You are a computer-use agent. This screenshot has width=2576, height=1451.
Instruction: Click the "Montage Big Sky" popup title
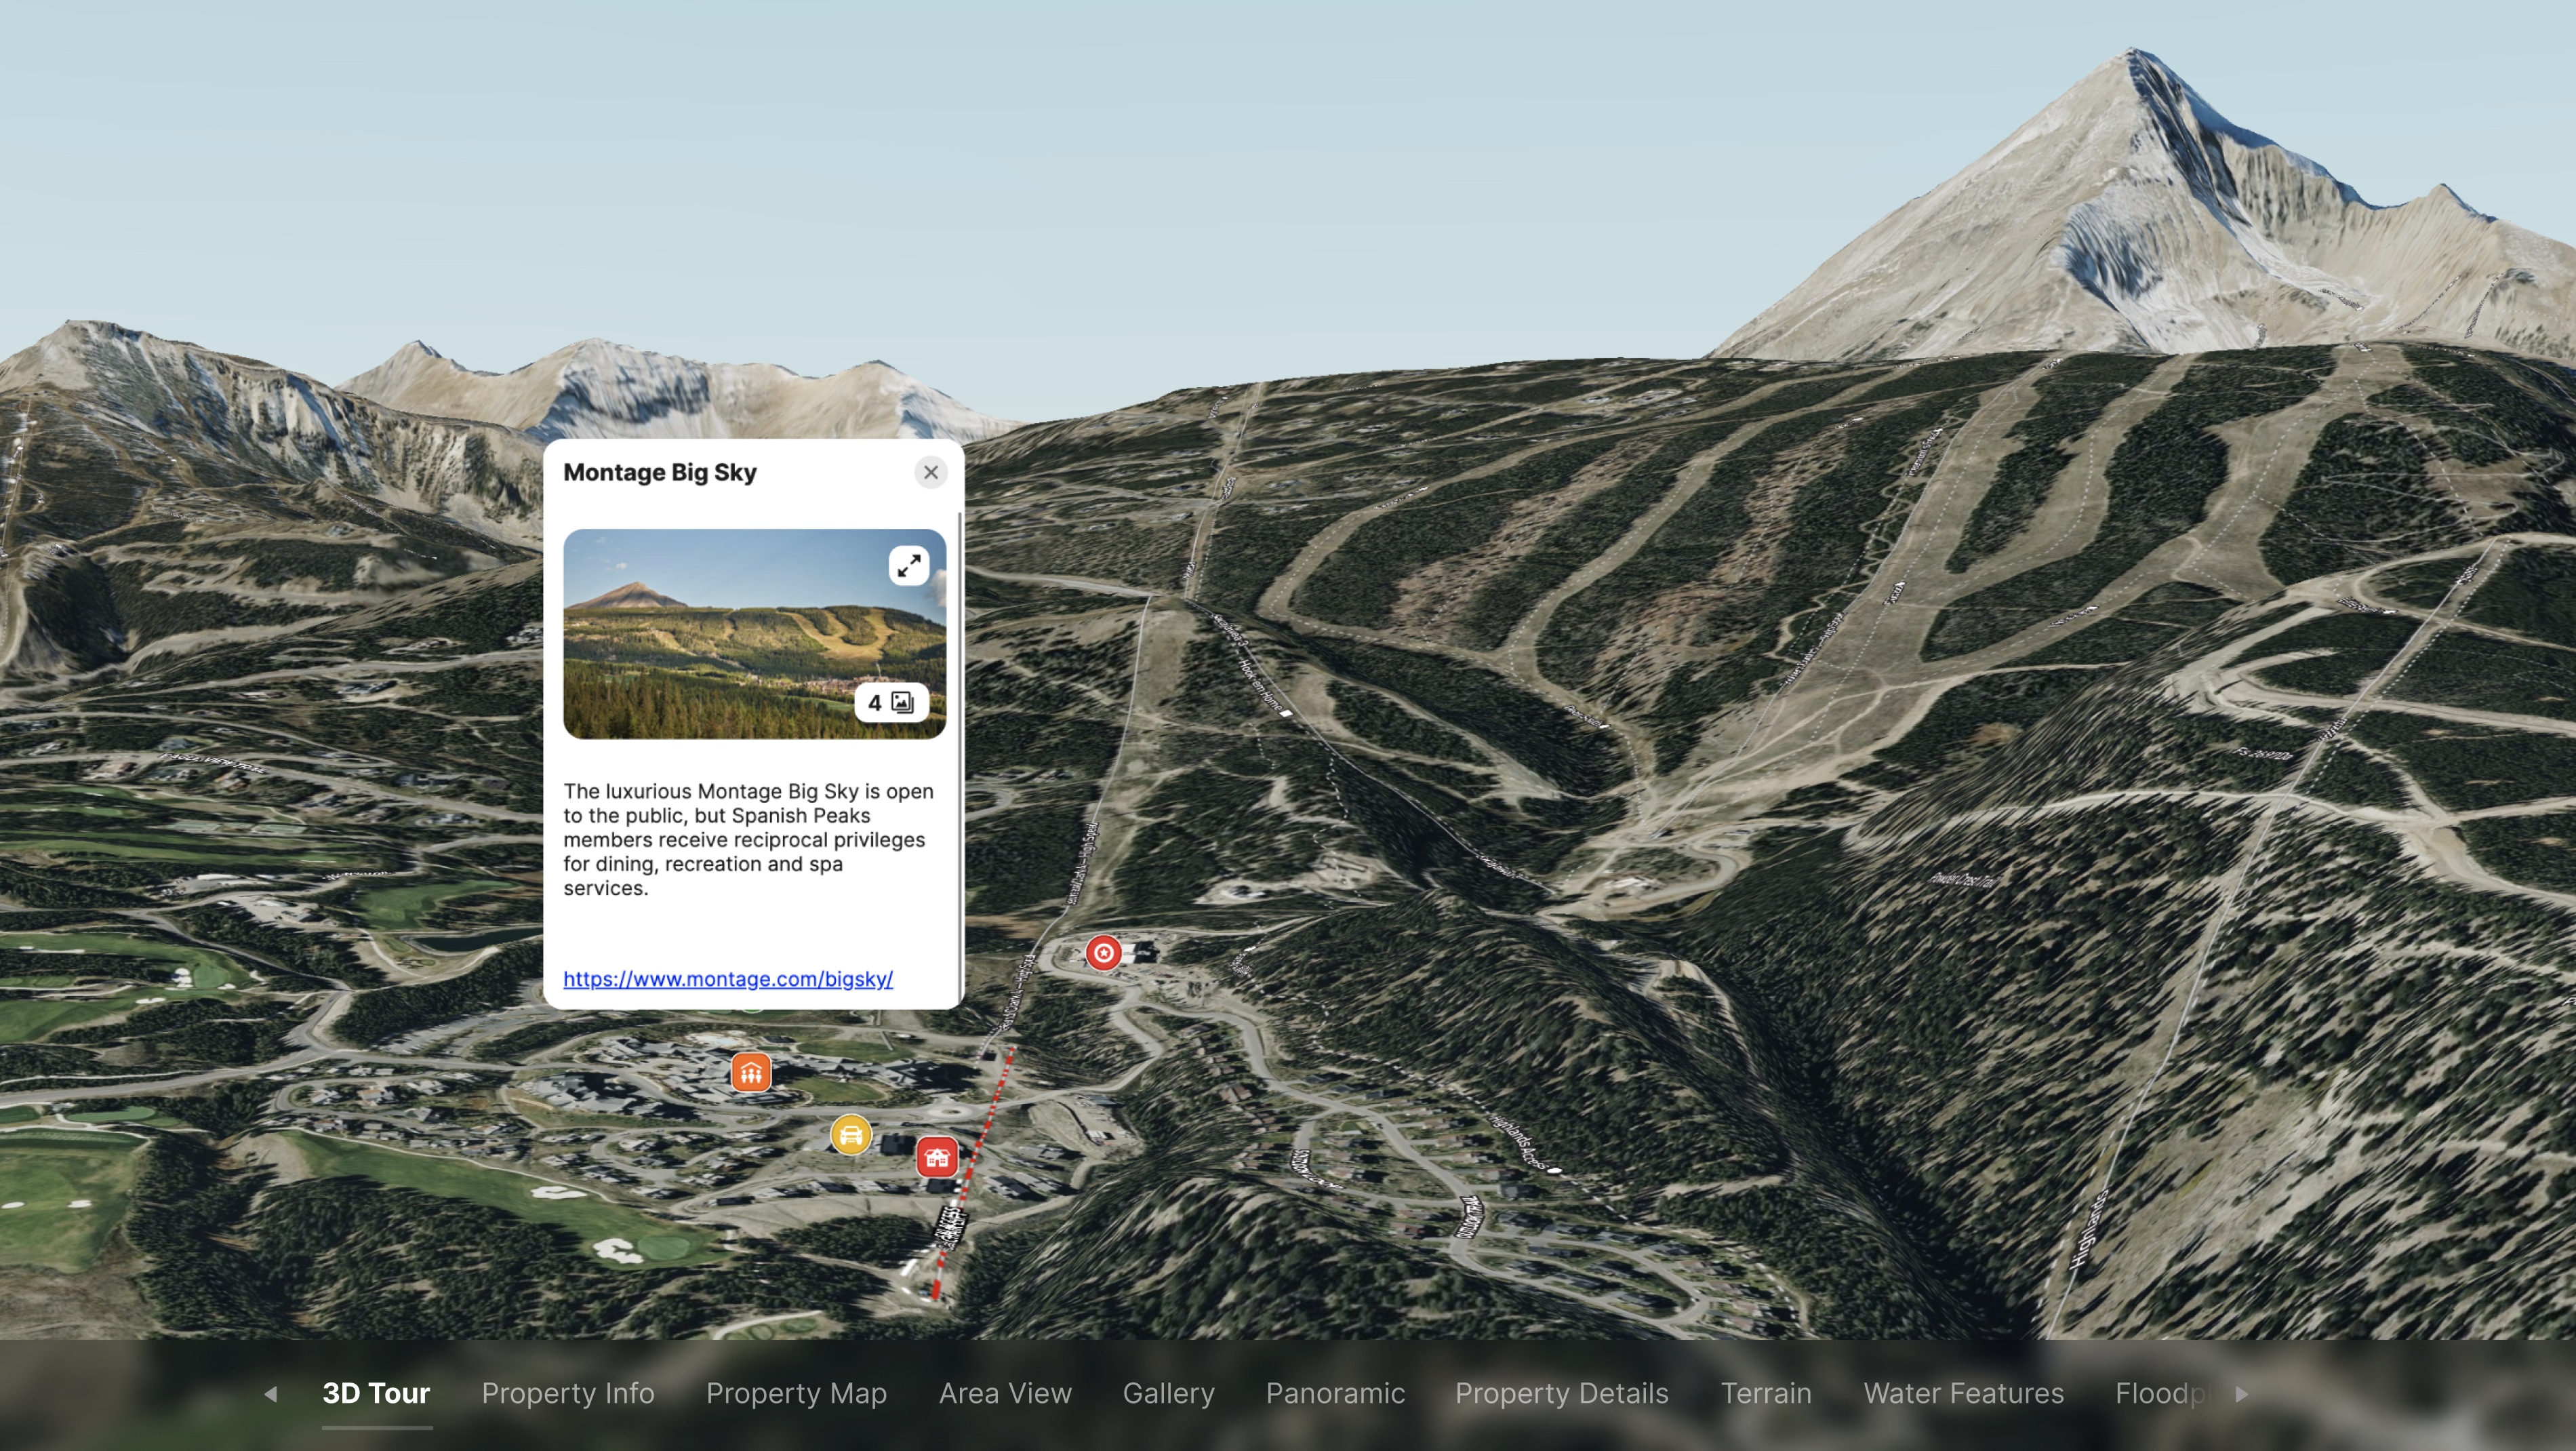(x=660, y=472)
